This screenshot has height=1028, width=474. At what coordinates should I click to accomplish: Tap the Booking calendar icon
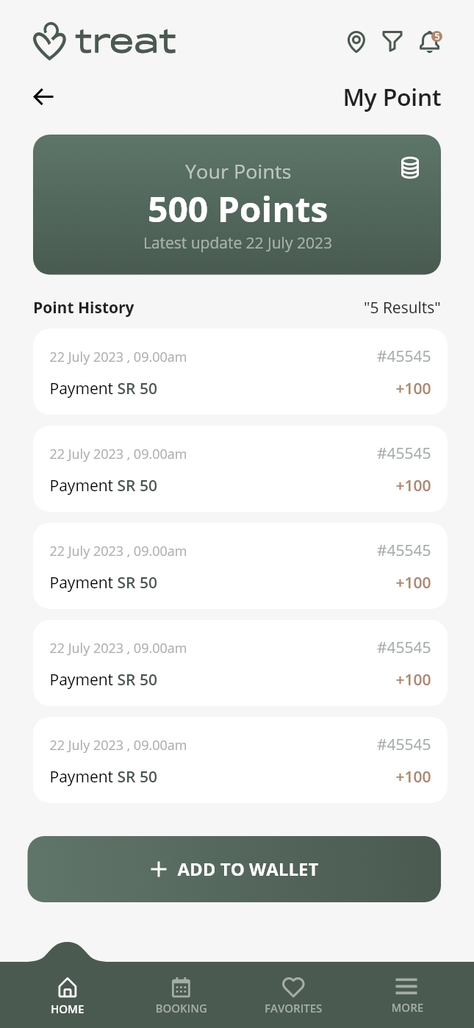coord(181,987)
